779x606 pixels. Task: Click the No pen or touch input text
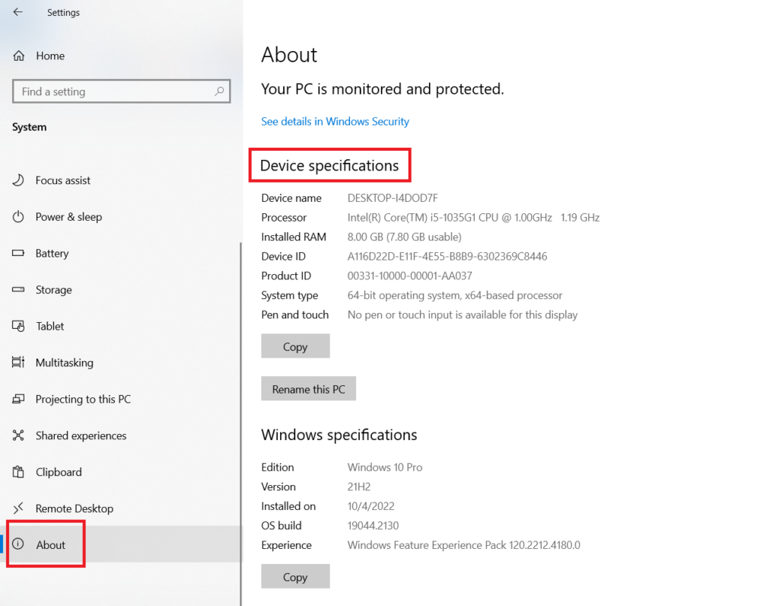pyautogui.click(x=463, y=314)
